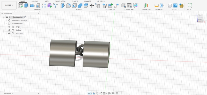Image resolution: width=207 pixels, height=95 pixels.
Task: Select the Zoom tool
Action: 101,93
